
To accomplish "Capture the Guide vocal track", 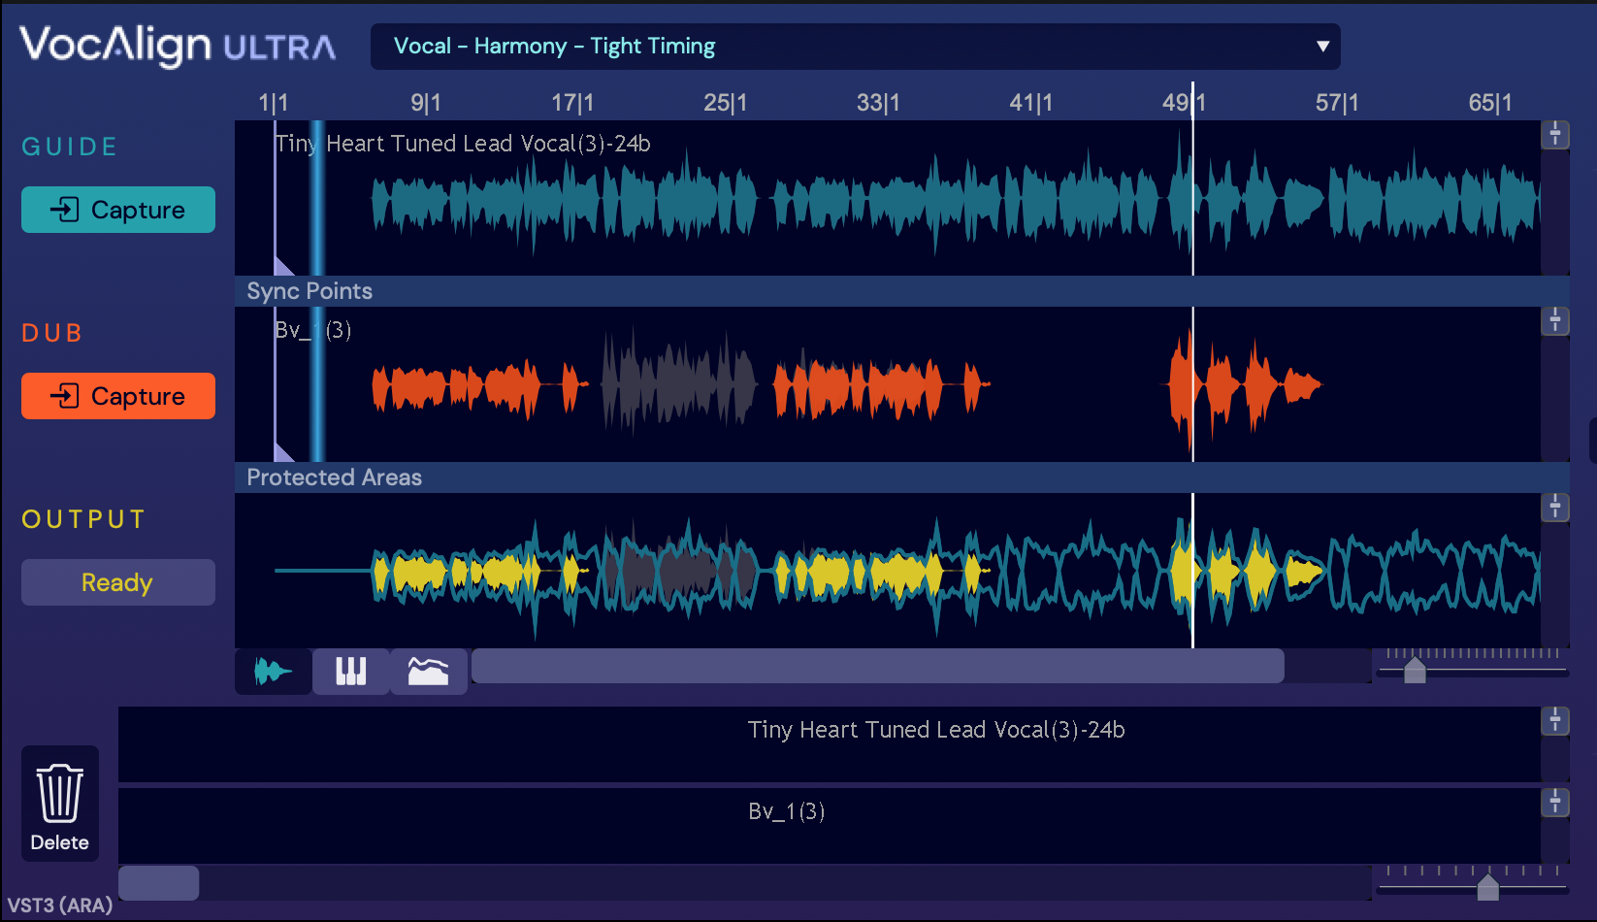I will coord(117,209).
